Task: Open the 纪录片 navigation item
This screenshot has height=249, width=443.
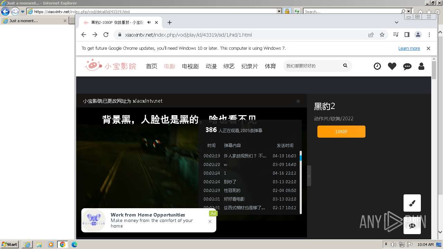Action: click(x=250, y=66)
